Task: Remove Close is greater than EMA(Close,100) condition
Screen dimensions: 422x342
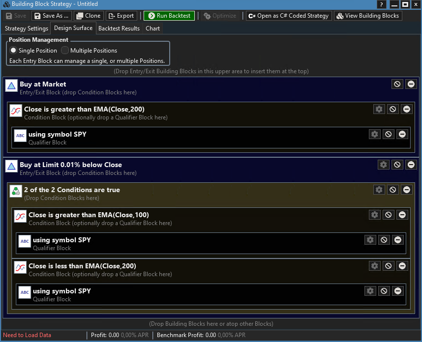Action: 402,215
